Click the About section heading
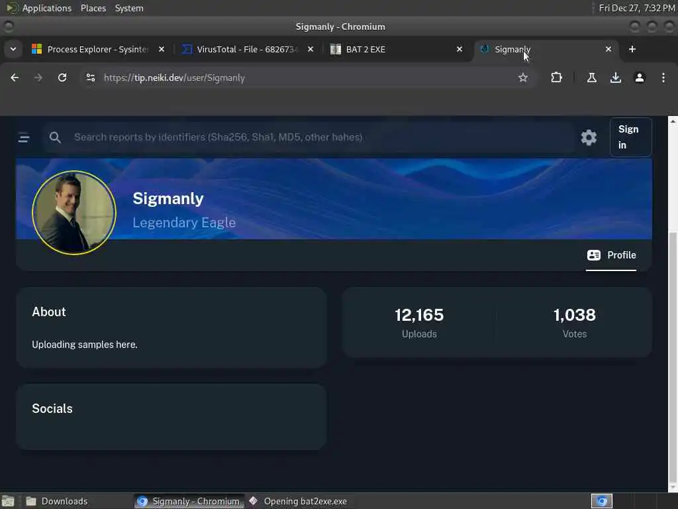678x509 pixels. (49, 311)
